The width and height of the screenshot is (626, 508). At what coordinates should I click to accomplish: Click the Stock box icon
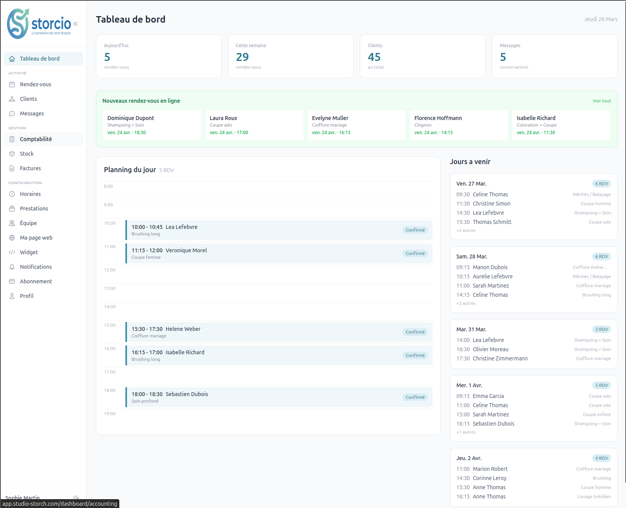pos(12,154)
